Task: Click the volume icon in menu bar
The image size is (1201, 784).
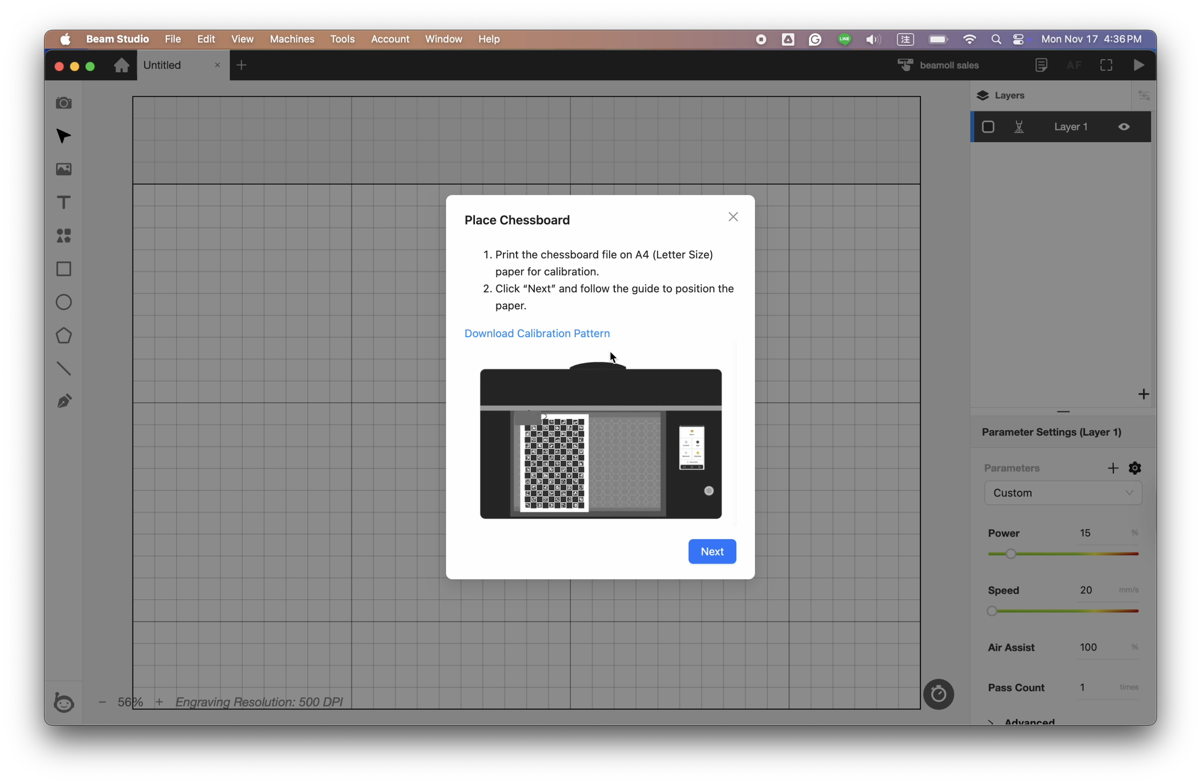Action: (x=873, y=39)
